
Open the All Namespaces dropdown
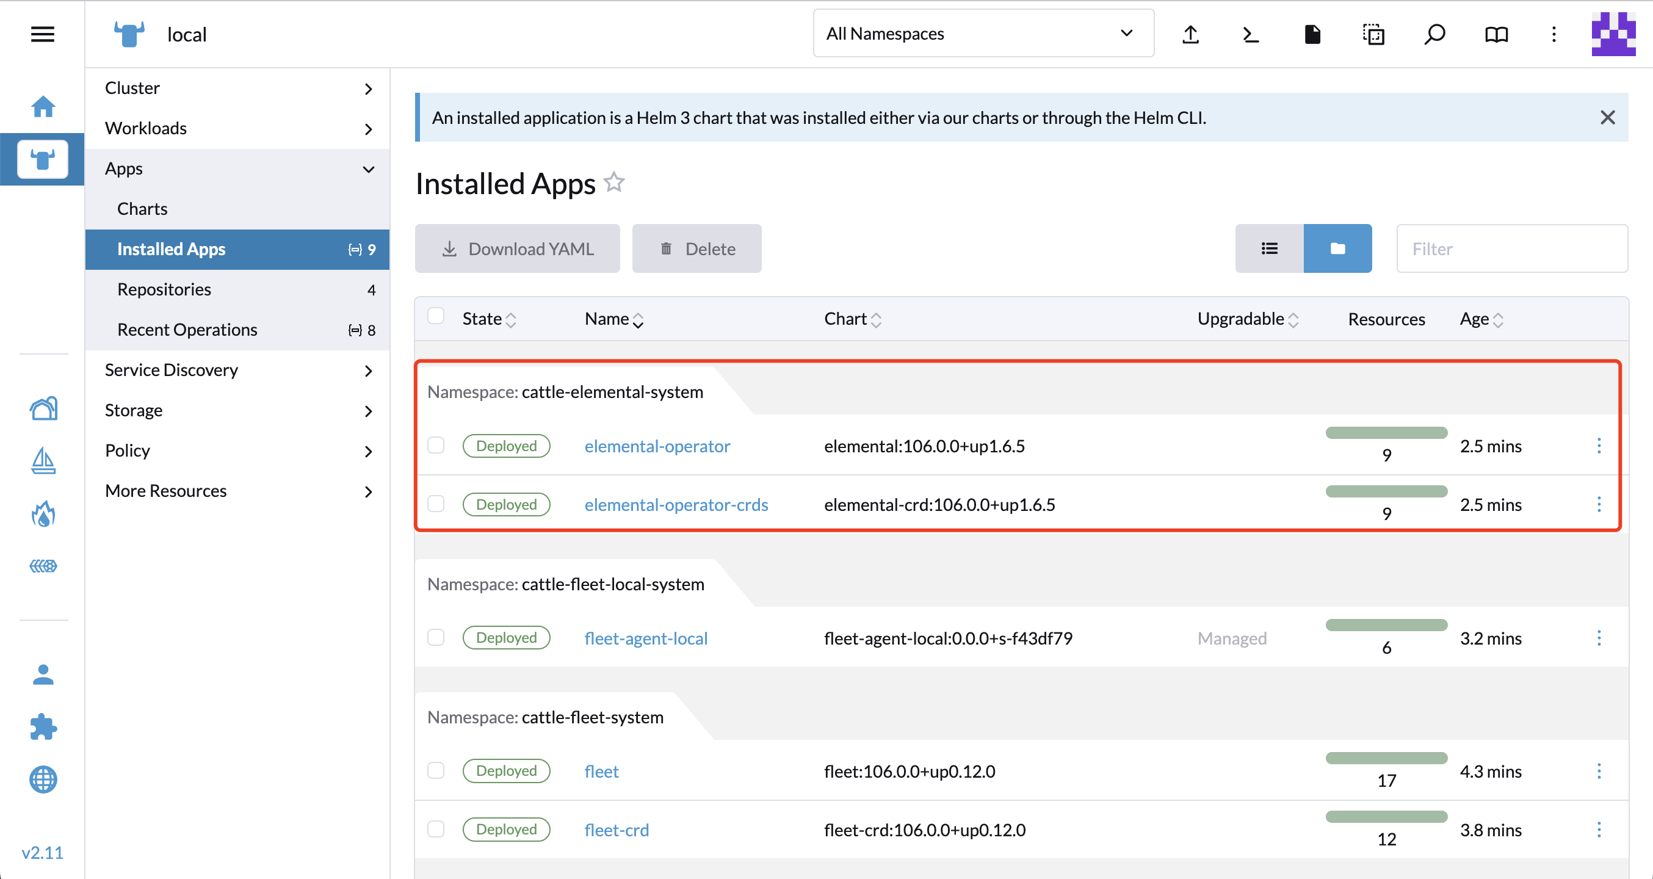(x=982, y=34)
